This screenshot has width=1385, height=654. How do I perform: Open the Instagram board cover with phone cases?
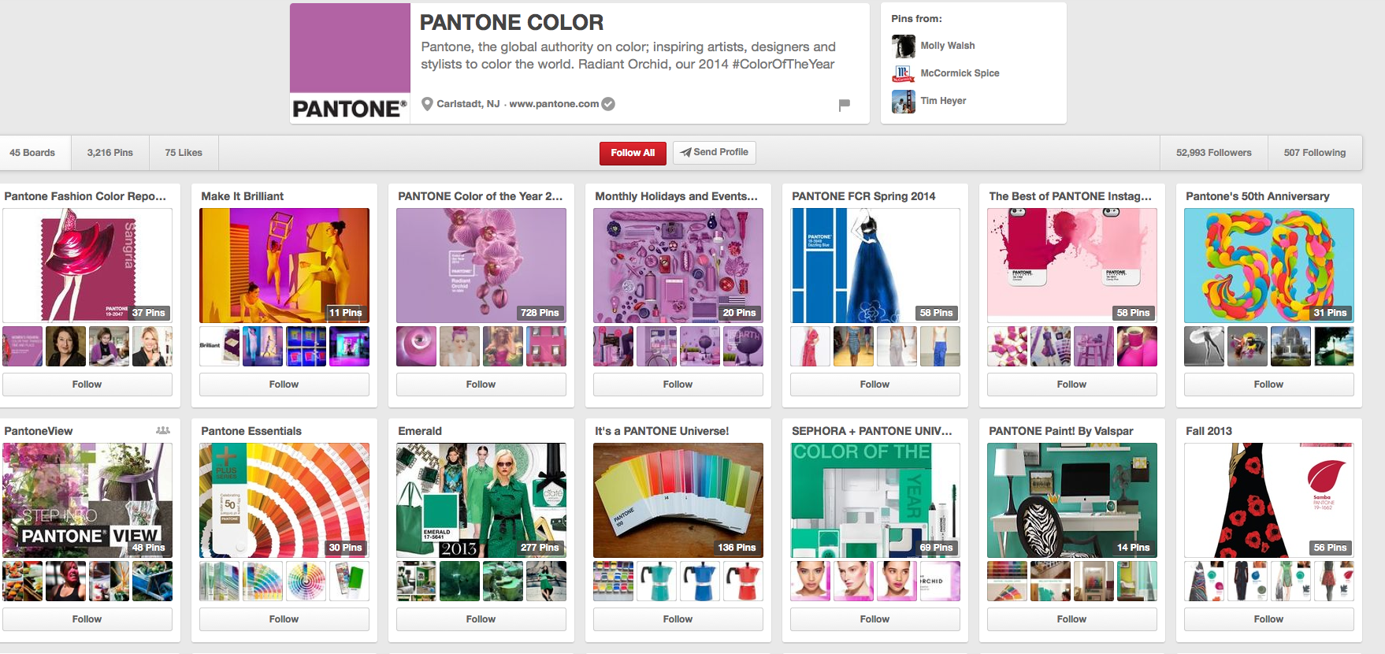coord(1072,266)
